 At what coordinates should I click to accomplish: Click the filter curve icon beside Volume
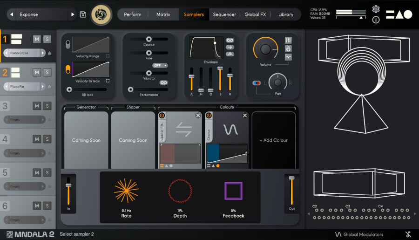pos(288,57)
